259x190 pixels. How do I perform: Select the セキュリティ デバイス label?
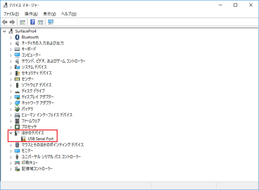(x=37, y=73)
